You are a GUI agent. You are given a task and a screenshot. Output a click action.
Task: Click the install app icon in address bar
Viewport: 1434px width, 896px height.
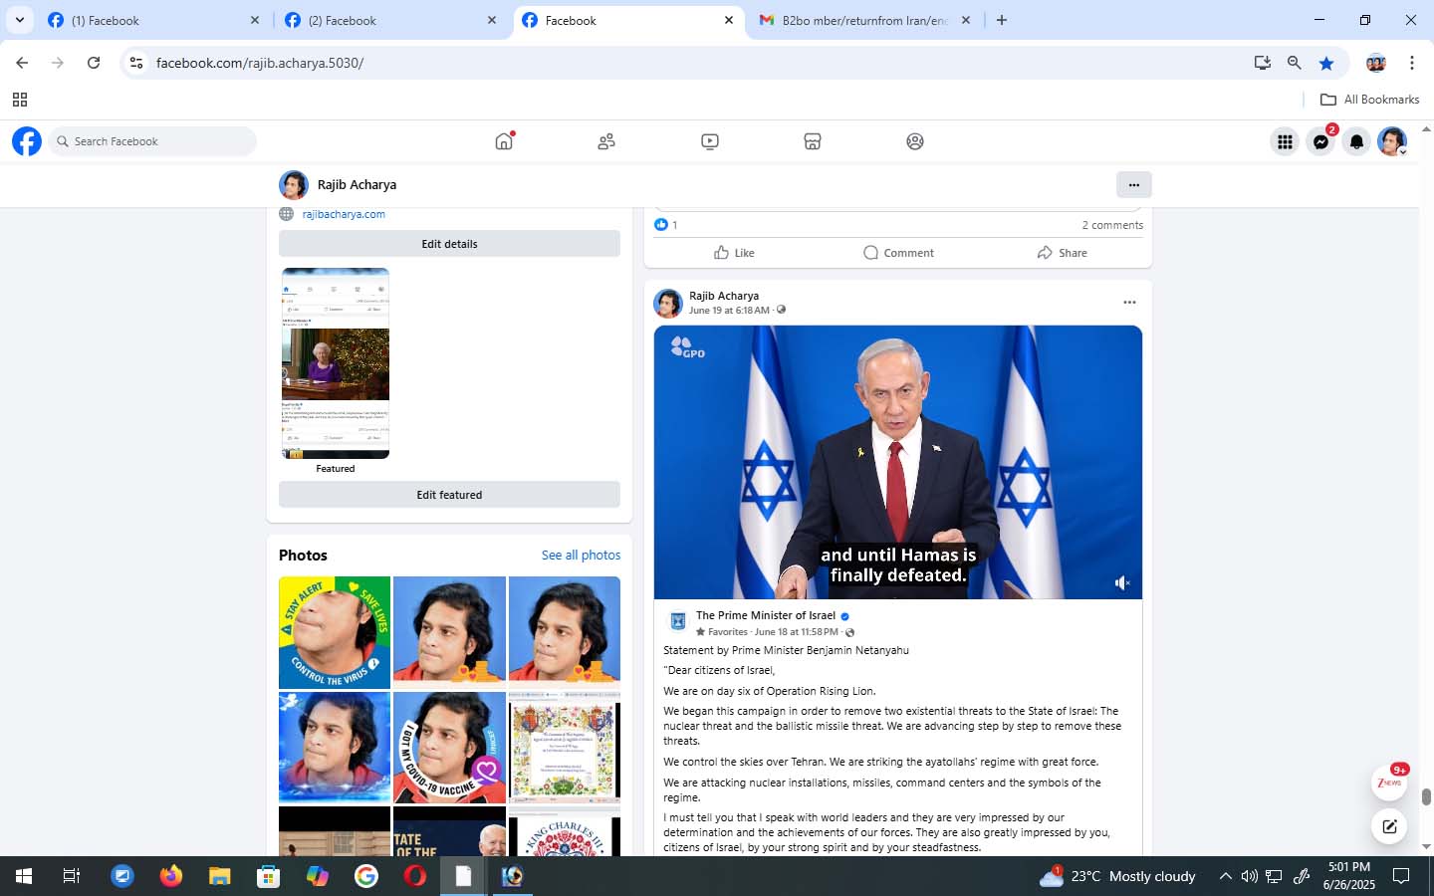pyautogui.click(x=1263, y=63)
